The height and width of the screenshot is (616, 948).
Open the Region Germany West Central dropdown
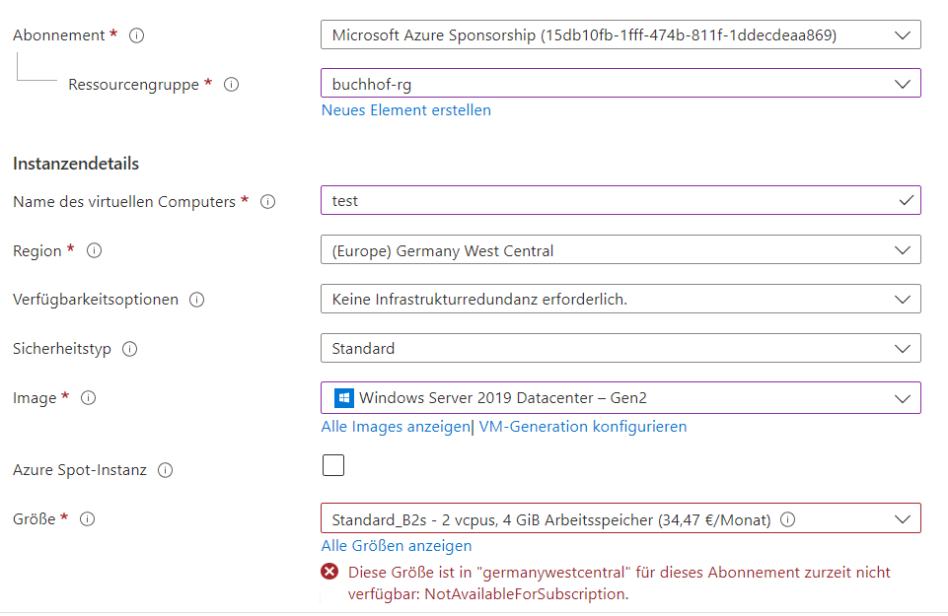tap(620, 250)
